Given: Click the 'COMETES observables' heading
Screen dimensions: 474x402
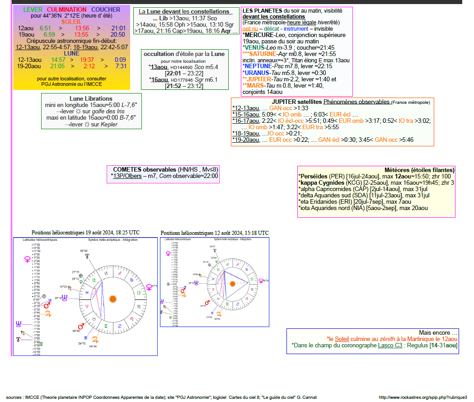Looking at the screenshot, I should tap(145, 169).
